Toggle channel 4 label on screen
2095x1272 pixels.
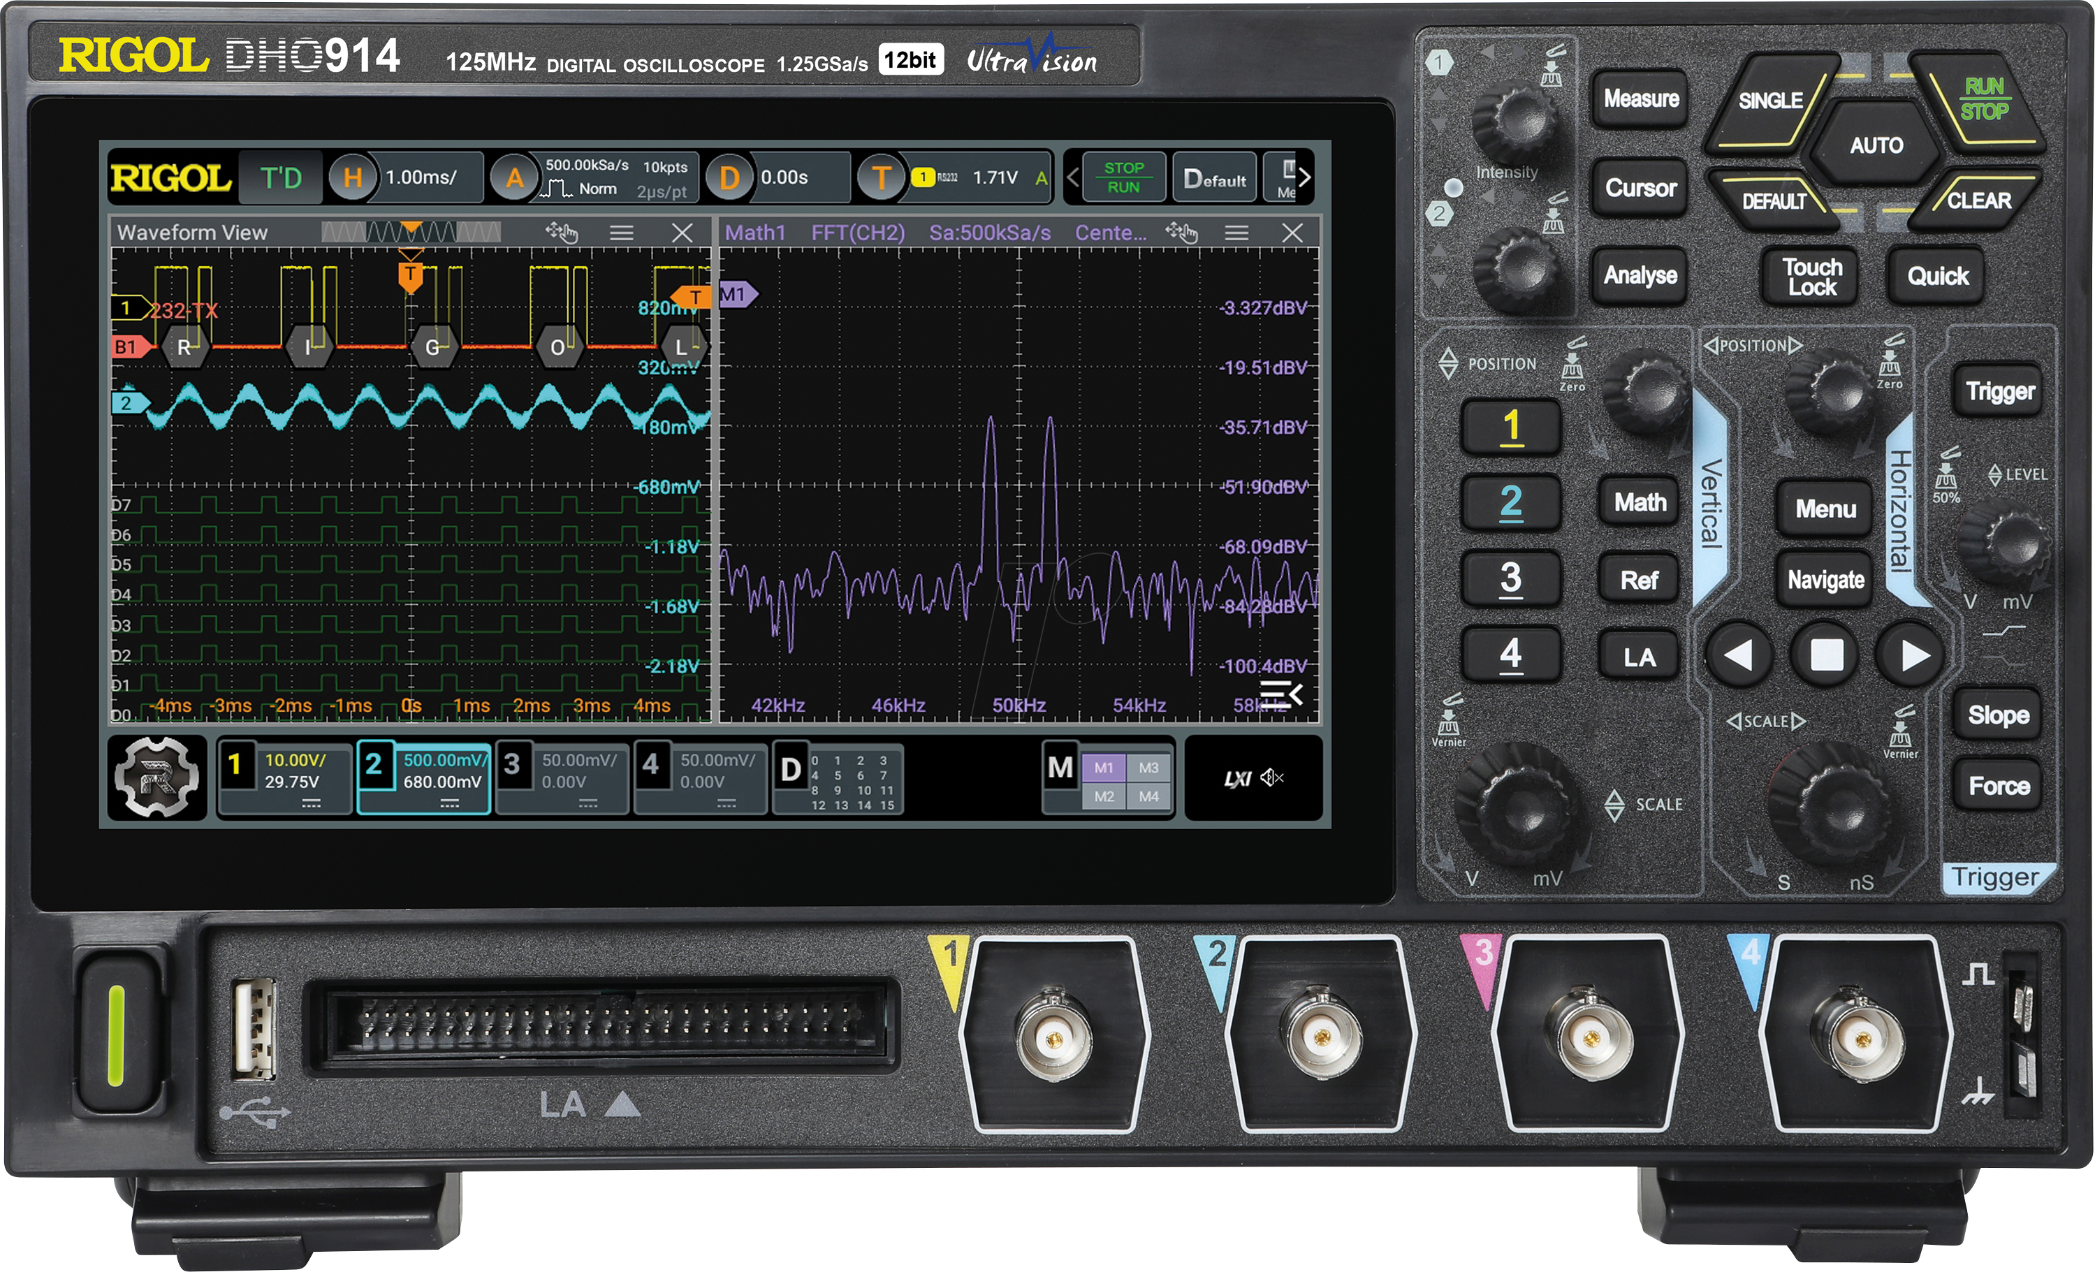pyautogui.click(x=701, y=779)
